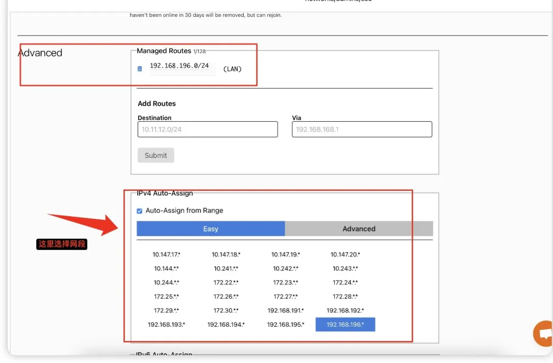The width and height of the screenshot is (553, 363).
Task: Pick the 10.244.*.* range
Action: point(166,282)
